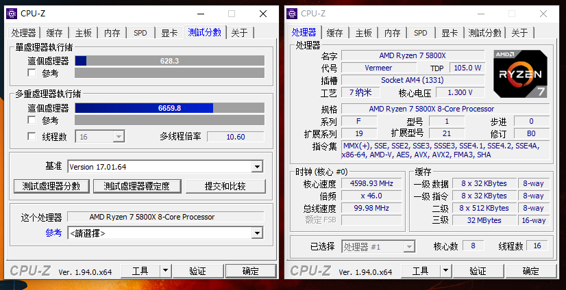Enable the 參考 checkbox under single thread
Screen dimensions: 566x290
(32, 73)
